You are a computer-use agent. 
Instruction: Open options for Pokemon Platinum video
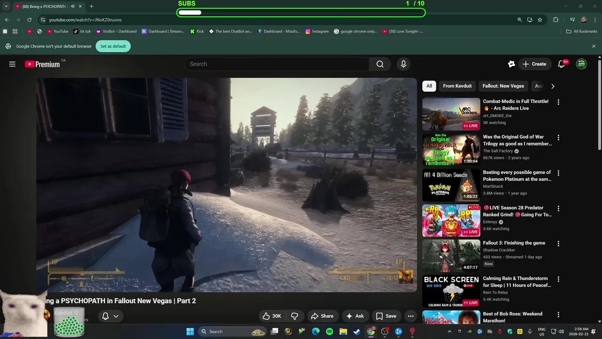pos(558,173)
